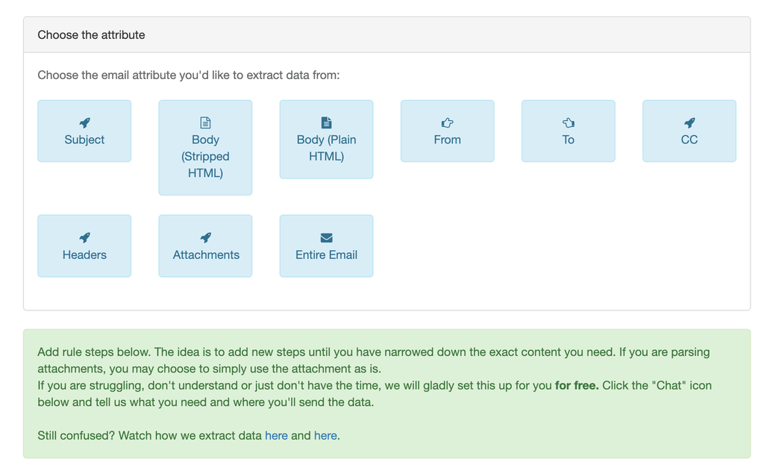Click the 'Choose the attribute' panel header
764x468 pixels.
pyautogui.click(x=91, y=34)
